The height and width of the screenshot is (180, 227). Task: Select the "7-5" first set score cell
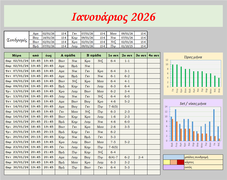[113, 142]
